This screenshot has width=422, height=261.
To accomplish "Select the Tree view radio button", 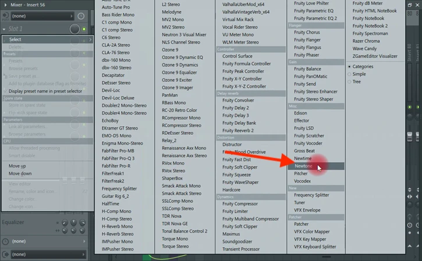I will [x=350, y=81].
